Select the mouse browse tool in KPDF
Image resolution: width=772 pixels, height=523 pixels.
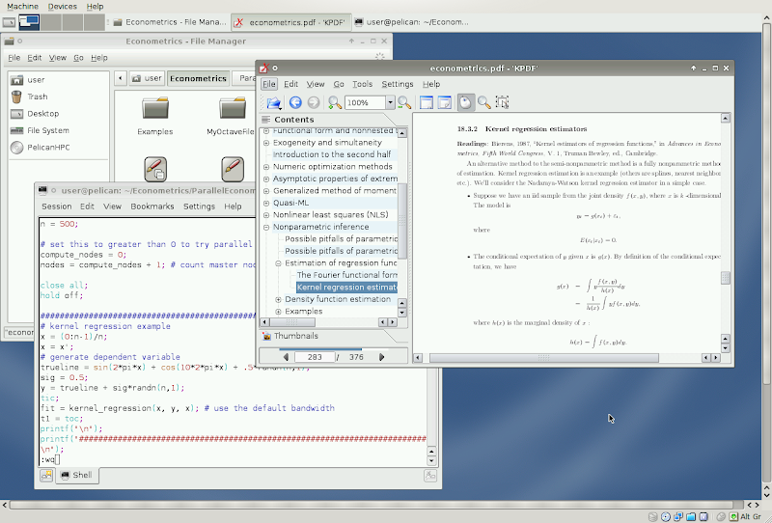click(x=465, y=102)
